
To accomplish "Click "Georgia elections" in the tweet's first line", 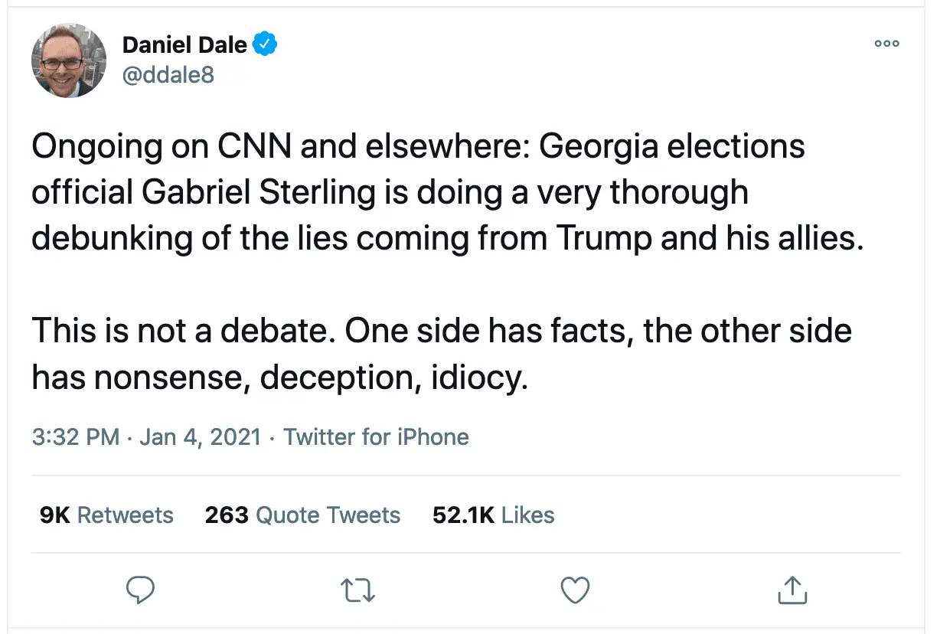I will (x=672, y=146).
